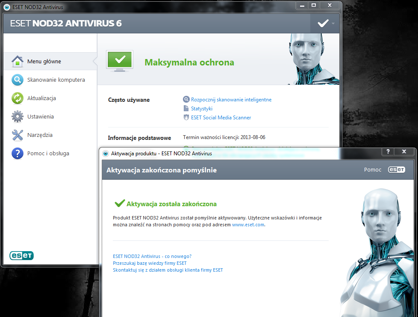The height and width of the screenshot is (317, 418).
Task: Click the ESET eye icon in main window title bar
Action: 7,7
